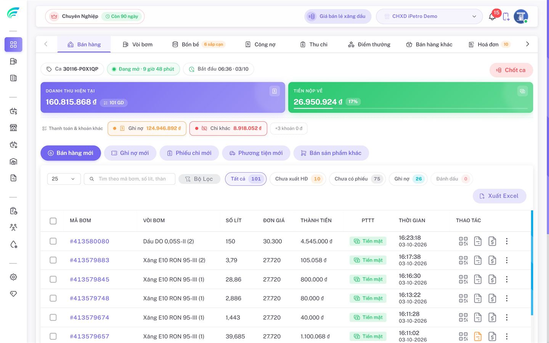Tick the checkbox for row #413579674
This screenshot has height=343, width=549.
click(53, 317)
